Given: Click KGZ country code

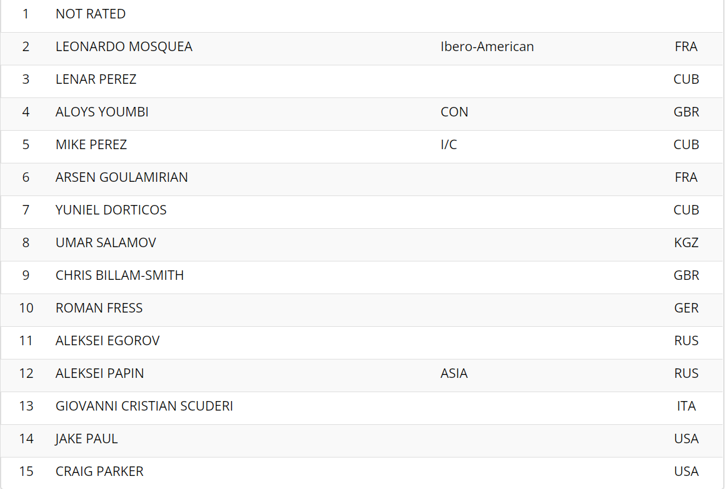Looking at the screenshot, I should pyautogui.click(x=686, y=242).
